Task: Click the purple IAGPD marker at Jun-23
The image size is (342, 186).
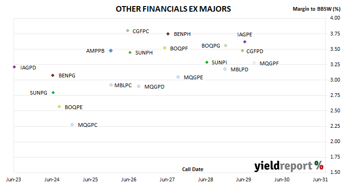Action: pos(15,67)
